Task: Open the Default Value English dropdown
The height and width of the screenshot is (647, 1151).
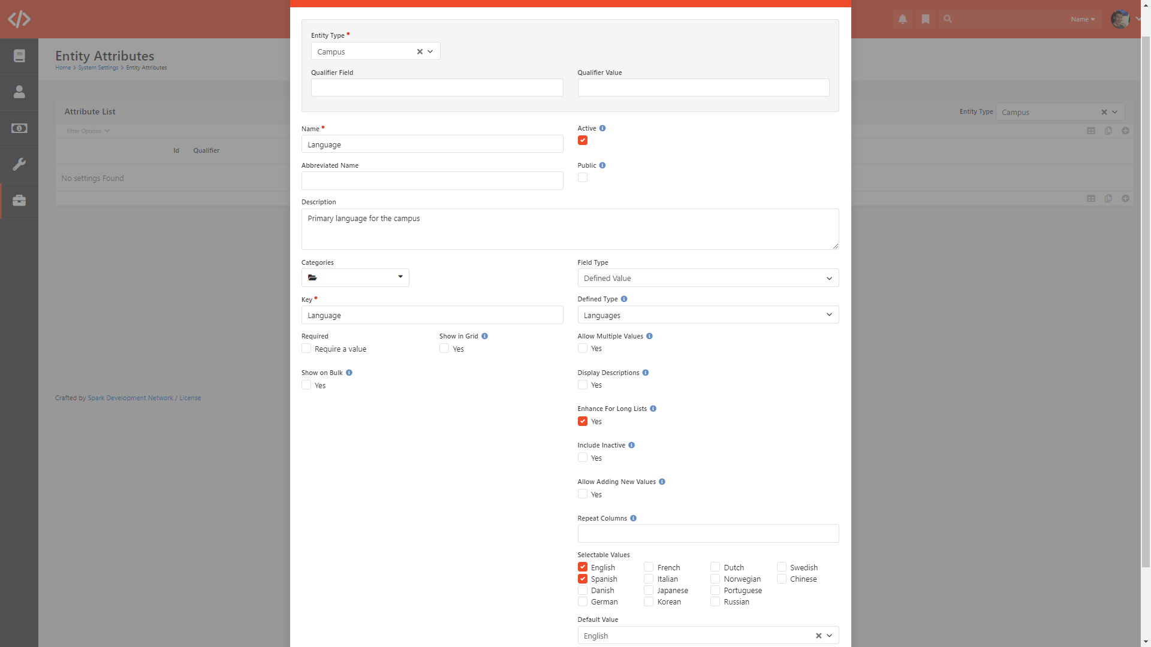Action: click(x=708, y=636)
